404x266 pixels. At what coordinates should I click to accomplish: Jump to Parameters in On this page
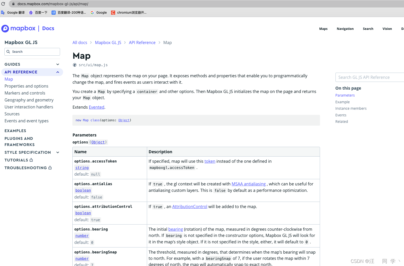tap(345, 95)
